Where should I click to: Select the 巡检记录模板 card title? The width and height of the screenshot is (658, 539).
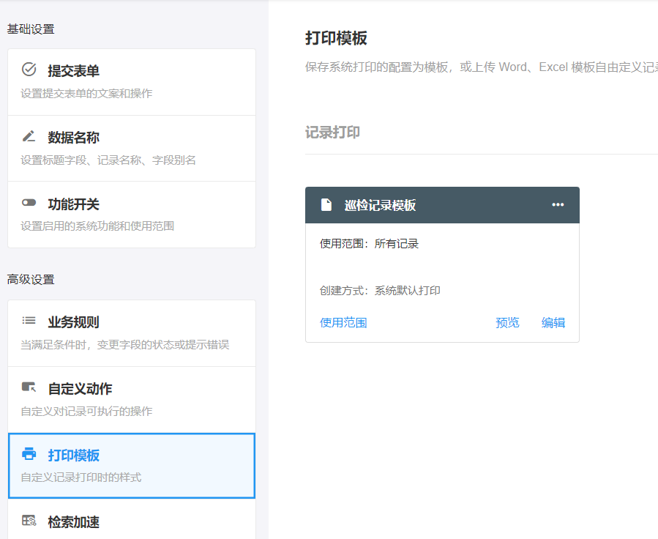click(380, 205)
